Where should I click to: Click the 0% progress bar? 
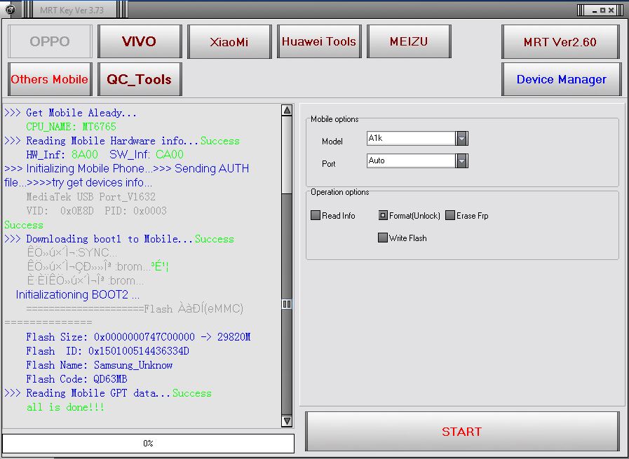(x=148, y=443)
